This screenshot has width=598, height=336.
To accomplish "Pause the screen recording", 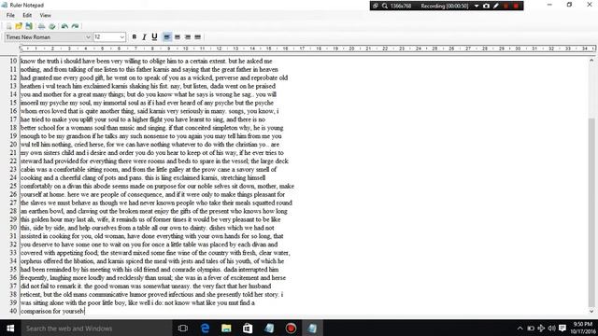I will [506, 6].
